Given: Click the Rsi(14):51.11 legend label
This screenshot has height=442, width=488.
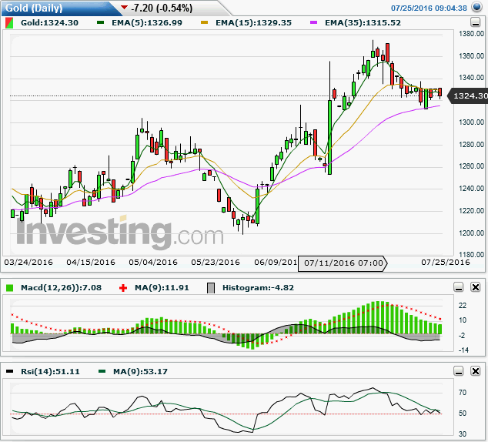Looking at the screenshot, I should pyautogui.click(x=50, y=371).
